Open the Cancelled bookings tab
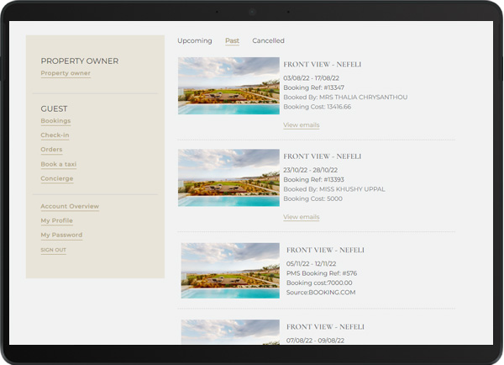 coord(269,41)
